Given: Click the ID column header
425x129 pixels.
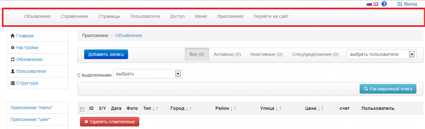Looking at the screenshot, I should tap(91, 108).
